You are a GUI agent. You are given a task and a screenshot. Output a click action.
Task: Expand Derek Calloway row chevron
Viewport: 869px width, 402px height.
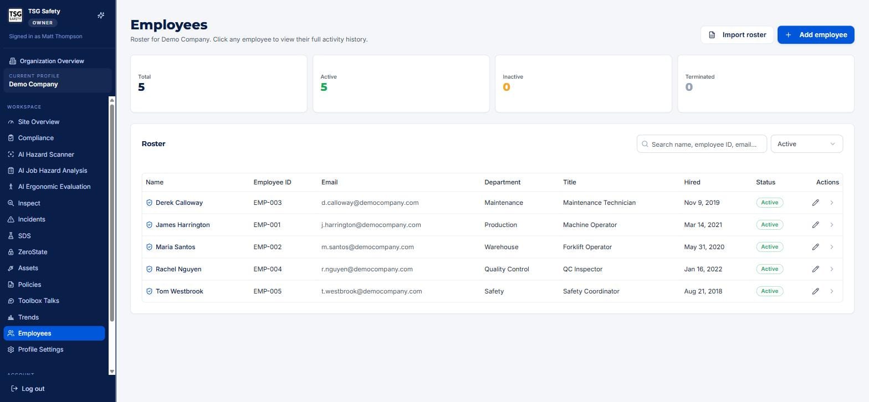pos(832,203)
